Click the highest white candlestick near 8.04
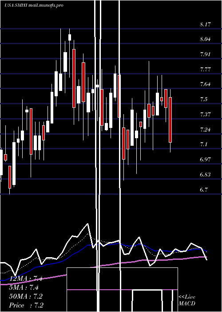222x312 pixels. (x=70, y=37)
